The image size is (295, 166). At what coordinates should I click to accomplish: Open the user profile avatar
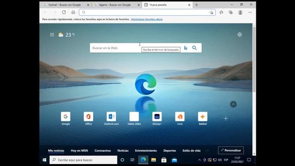coord(240,12)
